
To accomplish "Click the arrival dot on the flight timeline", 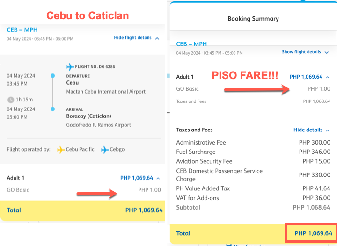I will pos(52,110).
